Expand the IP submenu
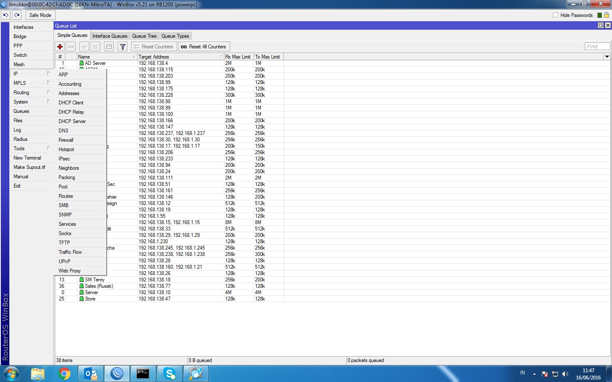The width and height of the screenshot is (612, 382). pos(32,73)
